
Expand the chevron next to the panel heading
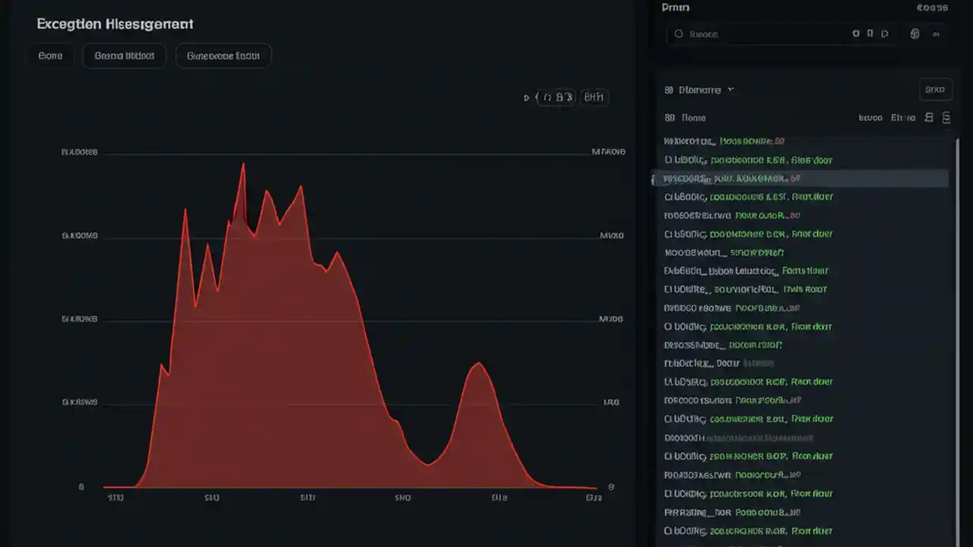(x=730, y=90)
